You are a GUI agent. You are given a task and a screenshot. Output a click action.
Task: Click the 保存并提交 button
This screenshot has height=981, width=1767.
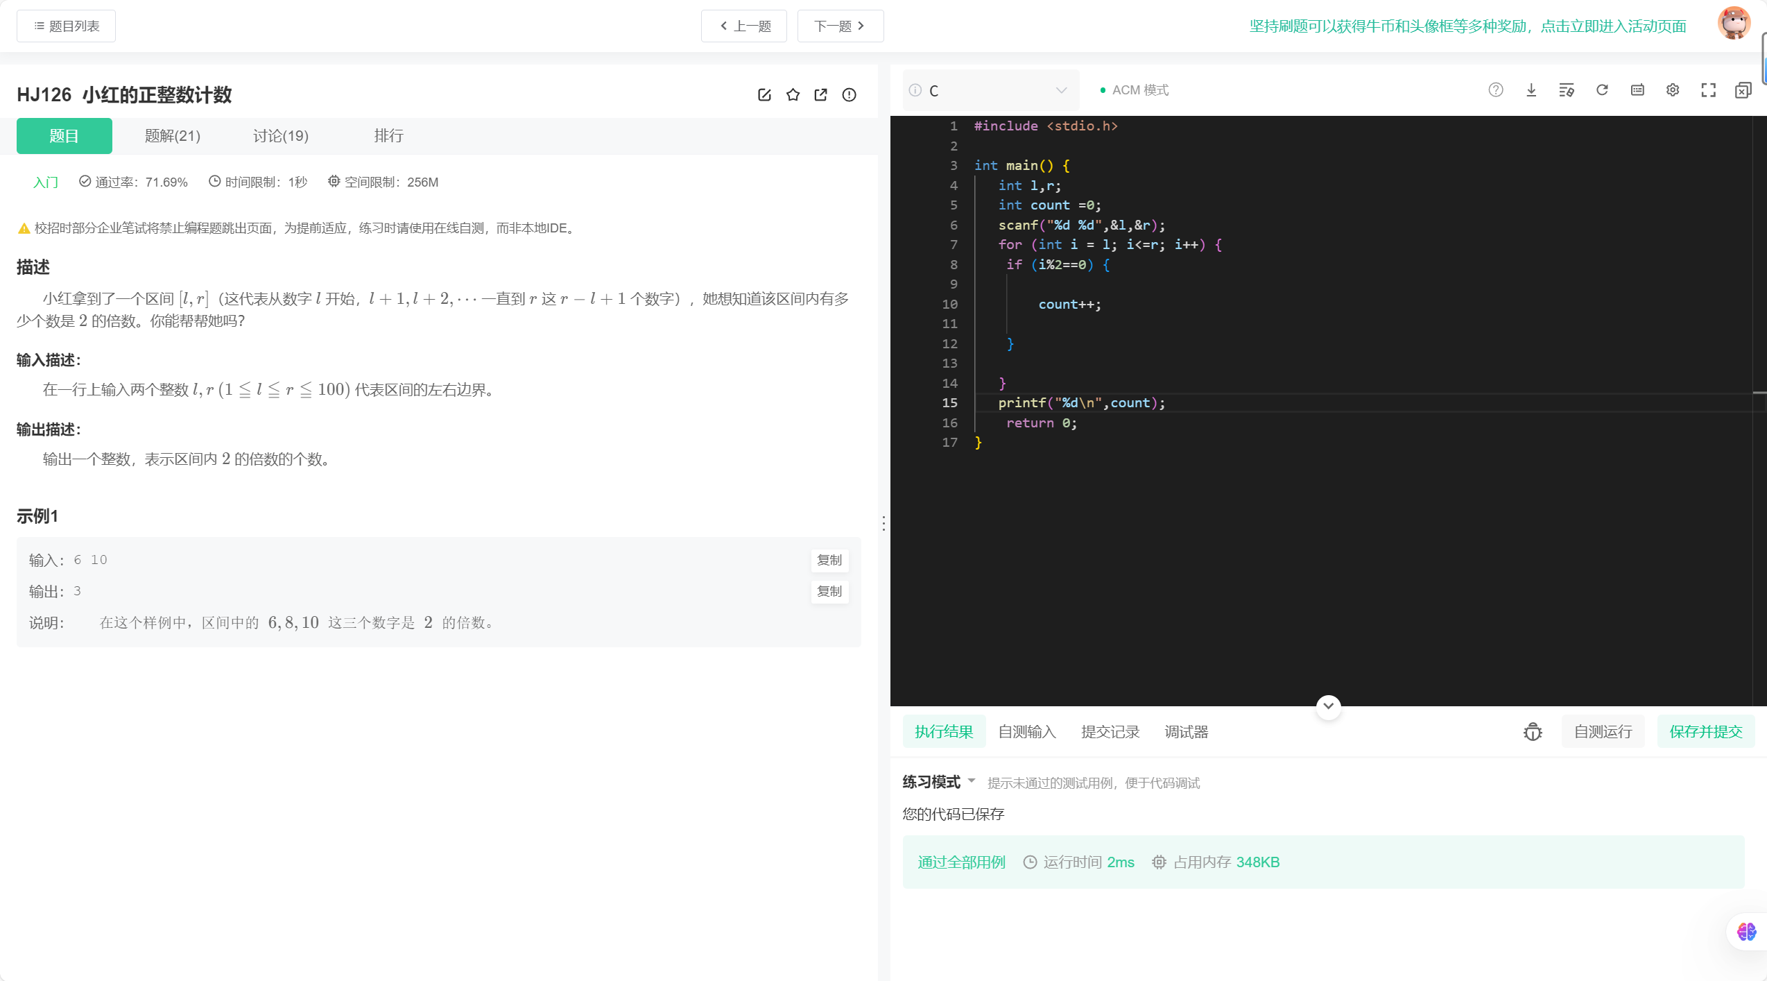pyautogui.click(x=1706, y=732)
